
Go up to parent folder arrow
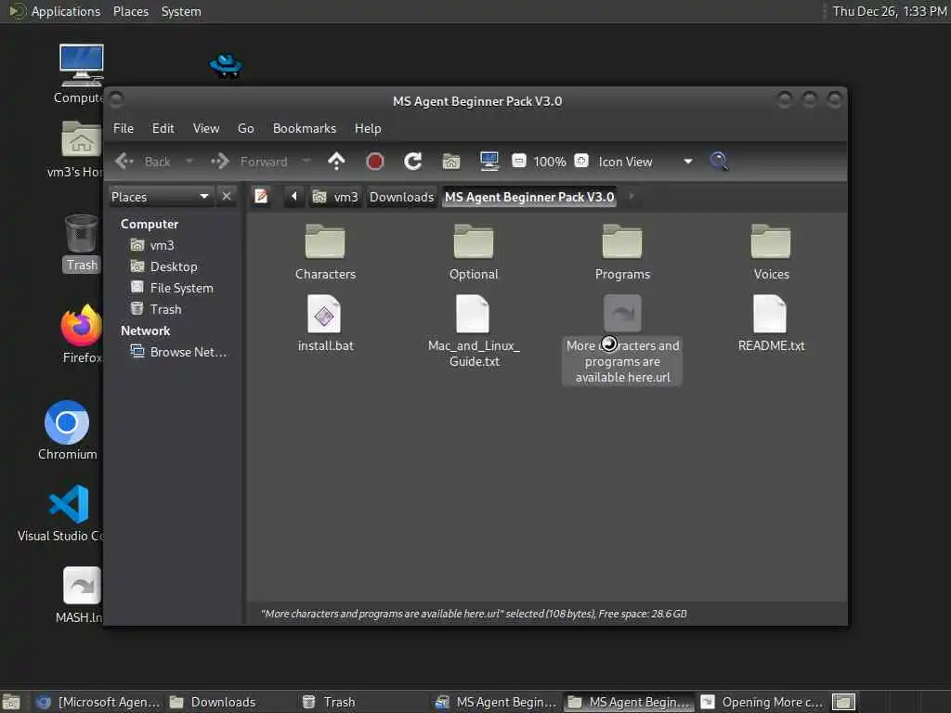(336, 162)
